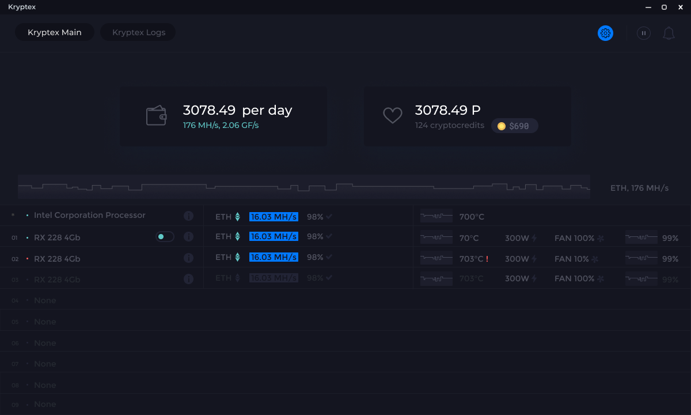Show info for Intel Corporation Processor
The width and height of the screenshot is (691, 415).
pos(188,216)
